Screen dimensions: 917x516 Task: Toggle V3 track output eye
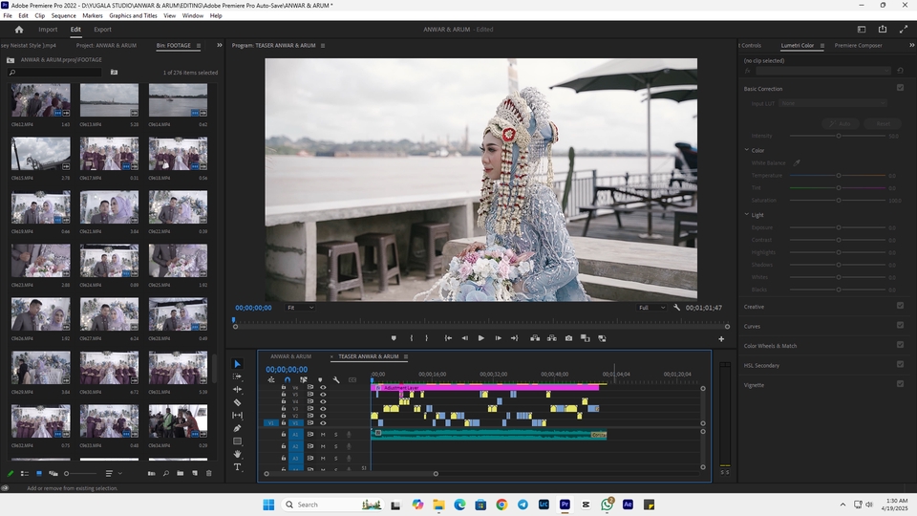pos(323,408)
